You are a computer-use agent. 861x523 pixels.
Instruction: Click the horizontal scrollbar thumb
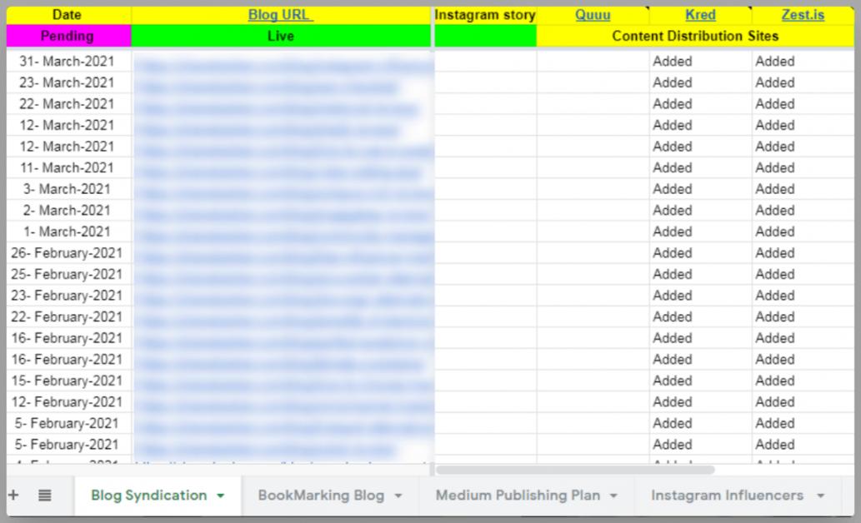(575, 470)
